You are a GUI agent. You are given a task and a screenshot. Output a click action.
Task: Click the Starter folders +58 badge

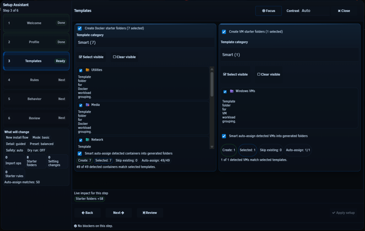click(89, 199)
